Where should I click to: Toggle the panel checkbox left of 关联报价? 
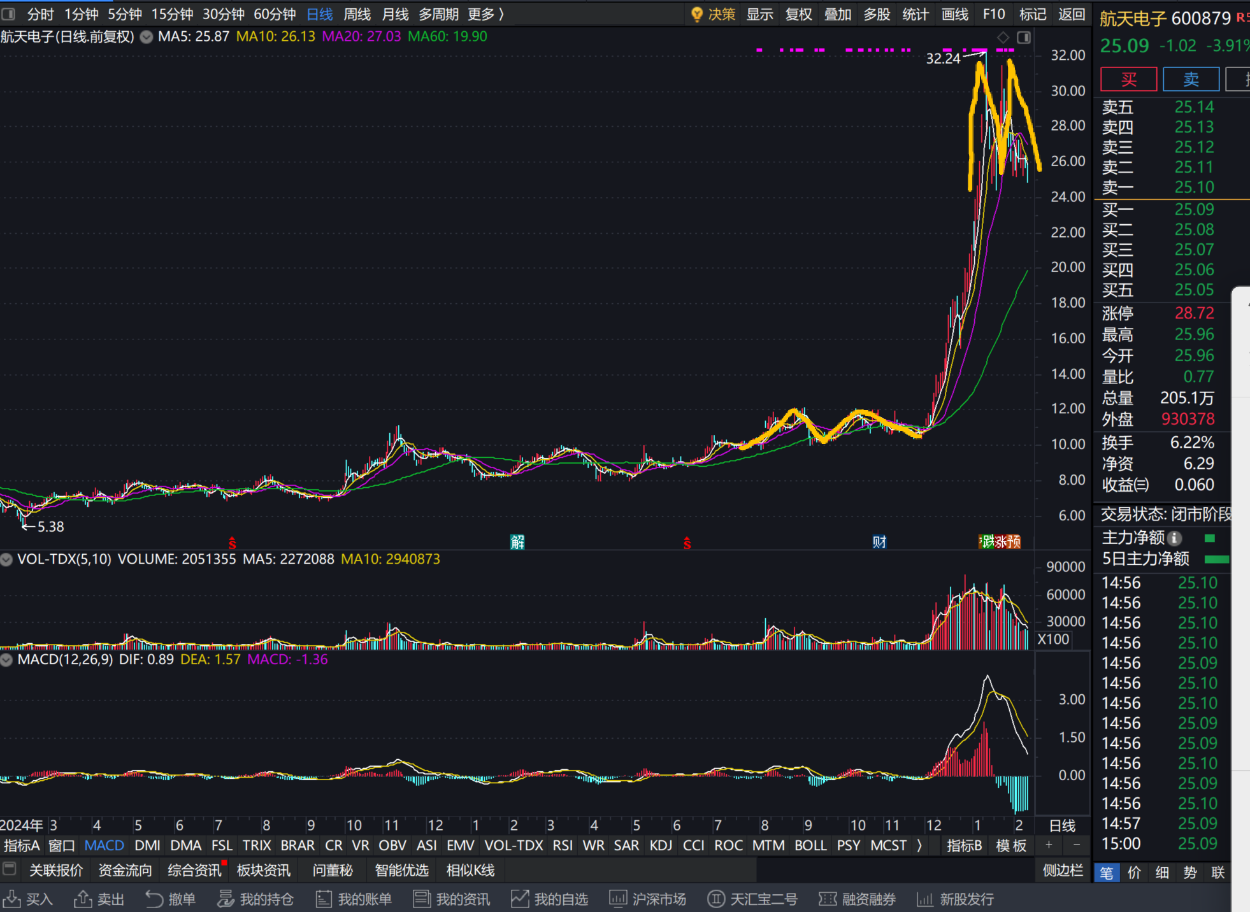(x=10, y=869)
